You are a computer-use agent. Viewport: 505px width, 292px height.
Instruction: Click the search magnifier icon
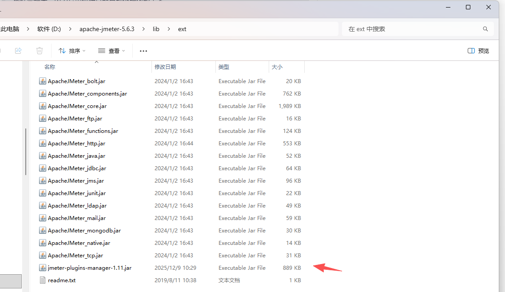point(485,29)
